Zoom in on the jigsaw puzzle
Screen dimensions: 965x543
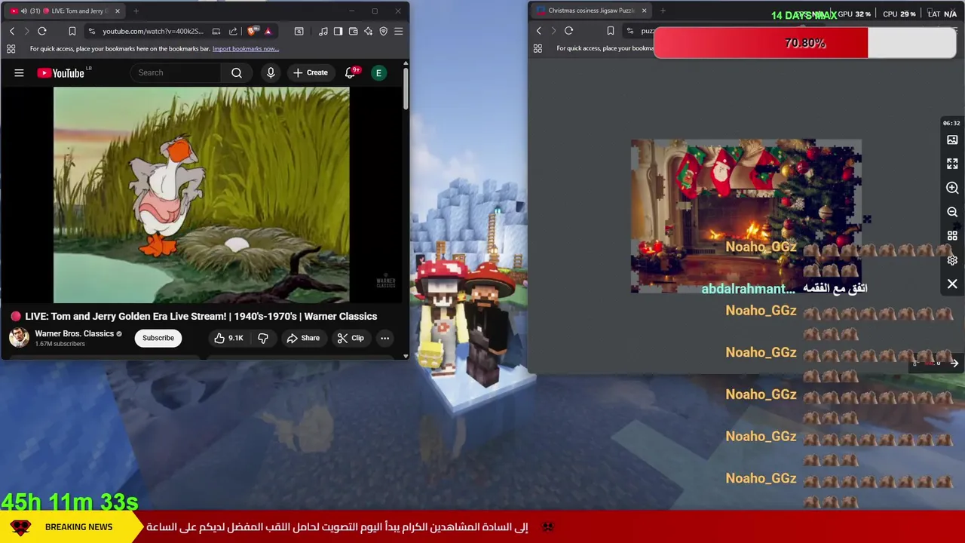tap(952, 188)
